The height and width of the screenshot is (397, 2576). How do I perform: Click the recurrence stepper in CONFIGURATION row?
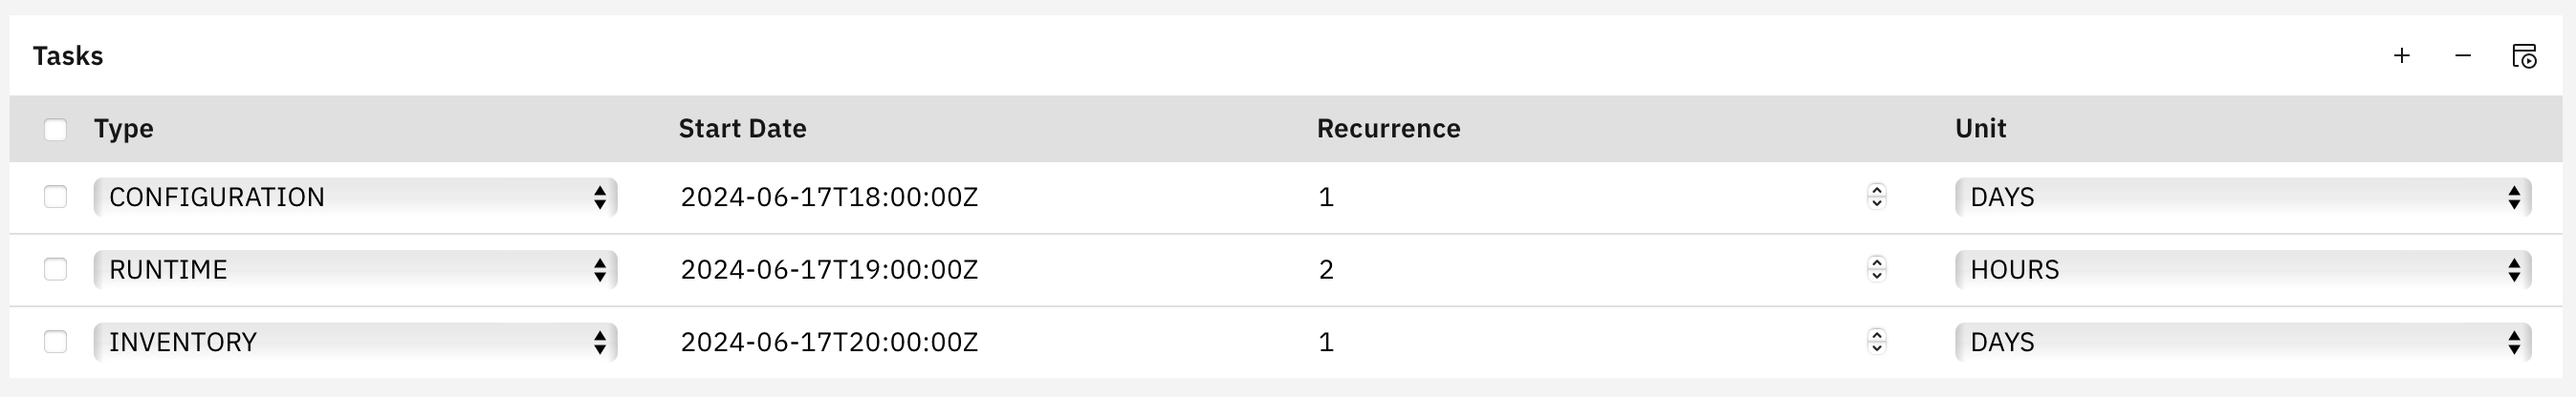tap(1876, 198)
